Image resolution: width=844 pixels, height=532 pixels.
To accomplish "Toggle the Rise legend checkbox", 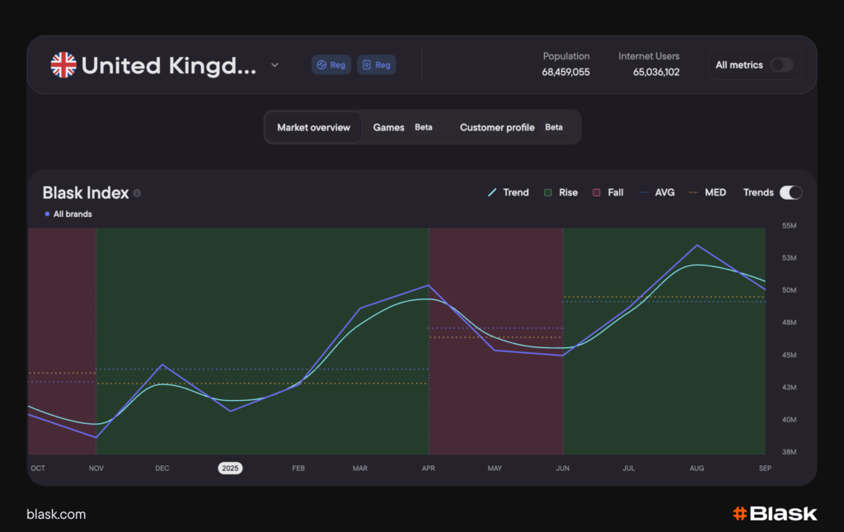I will (547, 192).
